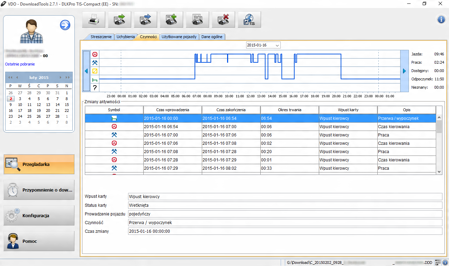This screenshot has width=449, height=266.
Task: Click the printer icon in the toolbar
Action: tap(93, 20)
